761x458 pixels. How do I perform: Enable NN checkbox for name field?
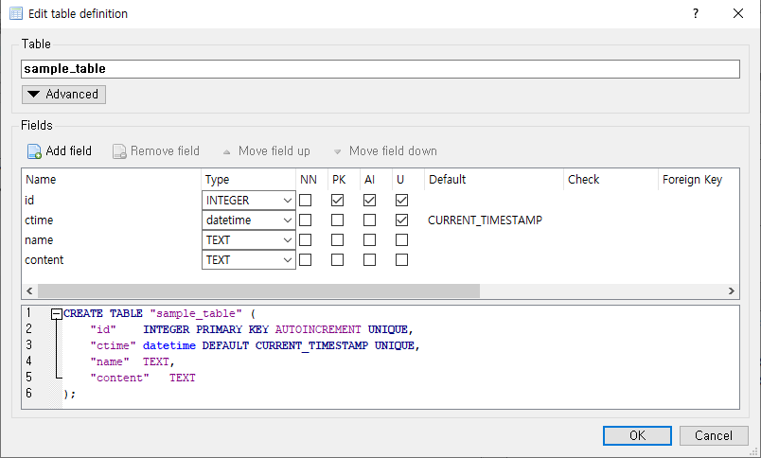click(x=306, y=239)
